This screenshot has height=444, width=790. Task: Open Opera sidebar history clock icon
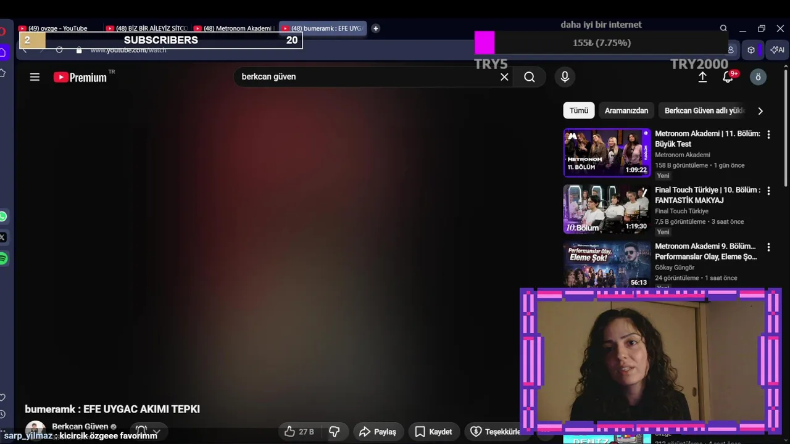click(x=2, y=415)
